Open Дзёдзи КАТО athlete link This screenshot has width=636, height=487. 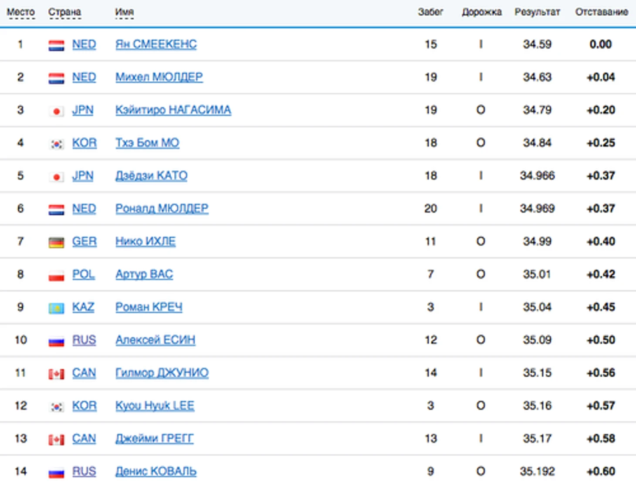click(x=151, y=176)
